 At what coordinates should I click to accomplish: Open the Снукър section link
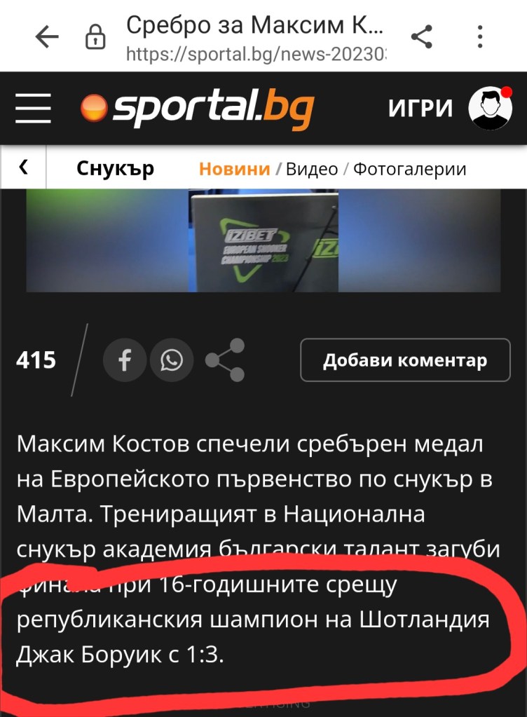pyautogui.click(x=115, y=168)
